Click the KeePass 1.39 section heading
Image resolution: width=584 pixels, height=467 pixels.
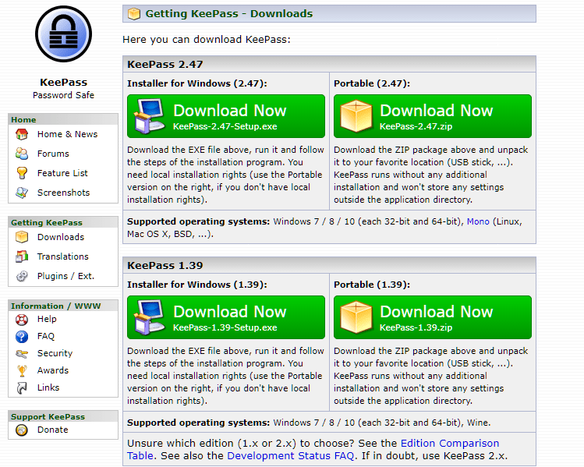point(165,266)
